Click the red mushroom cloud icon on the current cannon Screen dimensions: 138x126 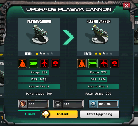click(x=55, y=63)
